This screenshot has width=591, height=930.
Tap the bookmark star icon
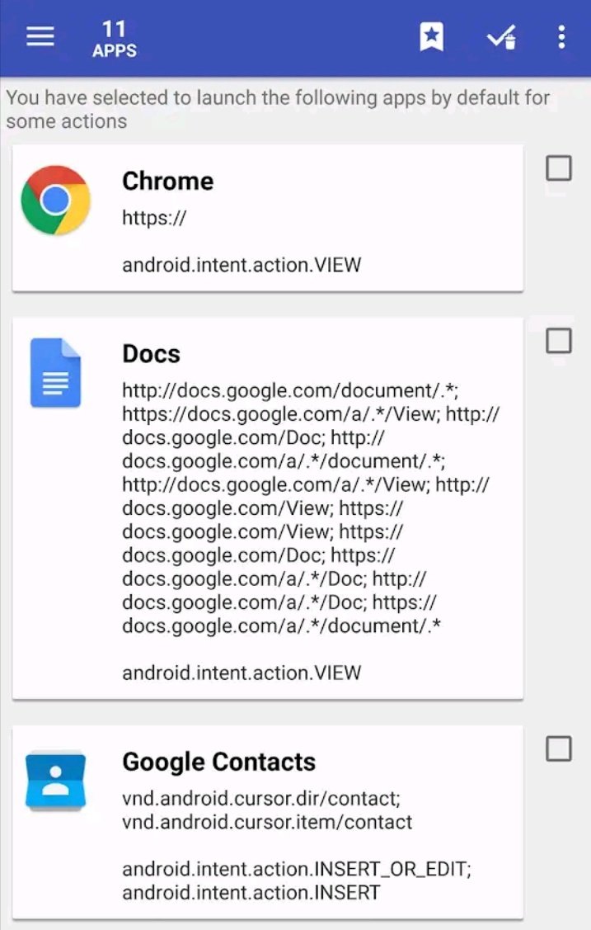[x=432, y=37]
